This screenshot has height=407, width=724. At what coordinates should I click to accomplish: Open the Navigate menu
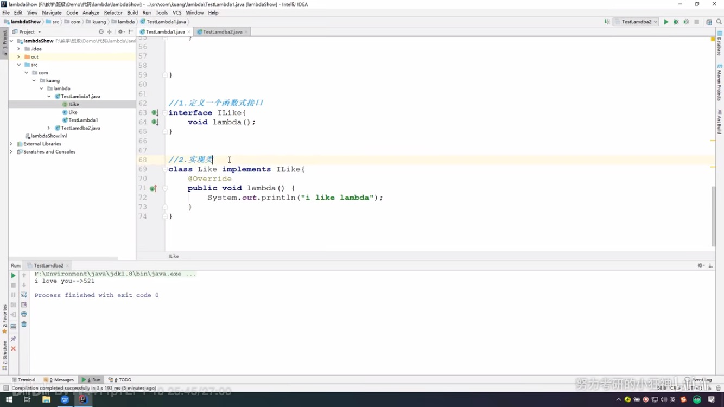52,12
